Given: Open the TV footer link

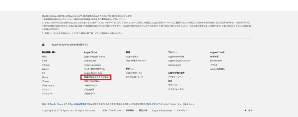Looking at the screenshot, I should 43,73.
